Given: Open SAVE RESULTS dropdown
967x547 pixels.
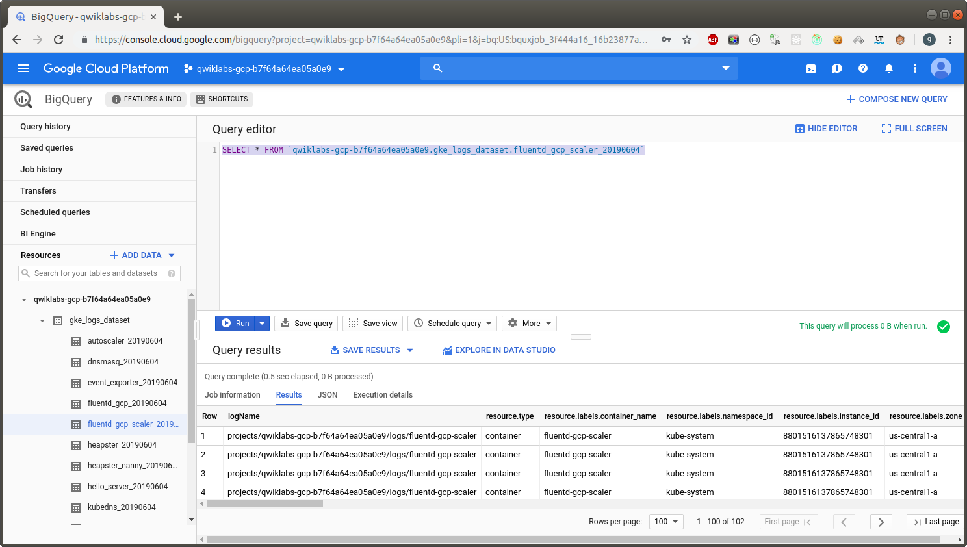Looking at the screenshot, I should pyautogui.click(x=371, y=350).
